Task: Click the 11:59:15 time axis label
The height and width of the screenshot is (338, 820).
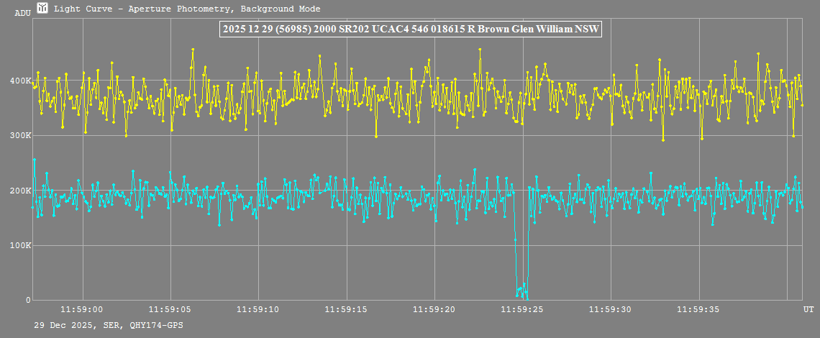Action: click(347, 309)
